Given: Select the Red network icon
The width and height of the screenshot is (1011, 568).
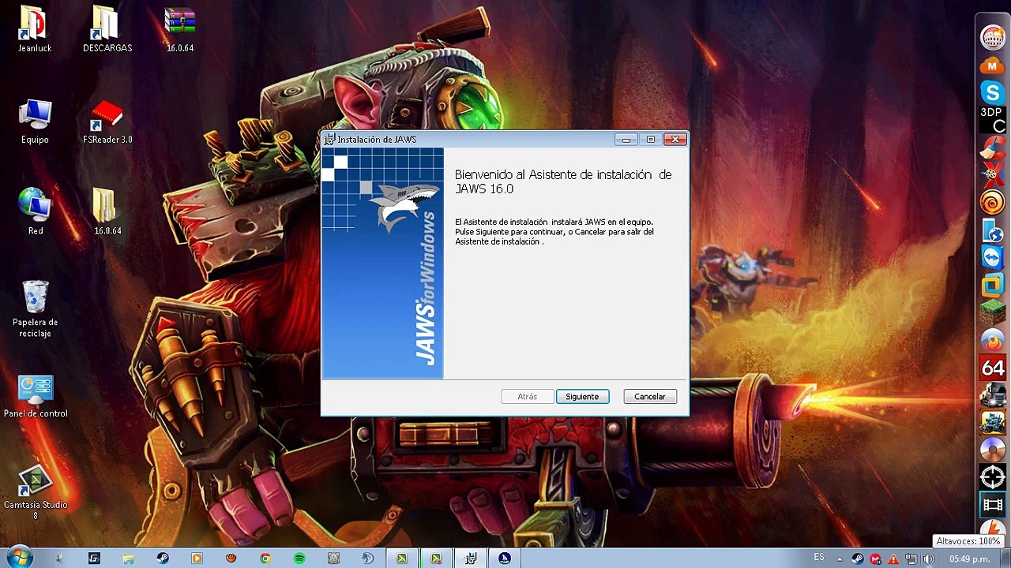Looking at the screenshot, I should pyautogui.click(x=35, y=211).
